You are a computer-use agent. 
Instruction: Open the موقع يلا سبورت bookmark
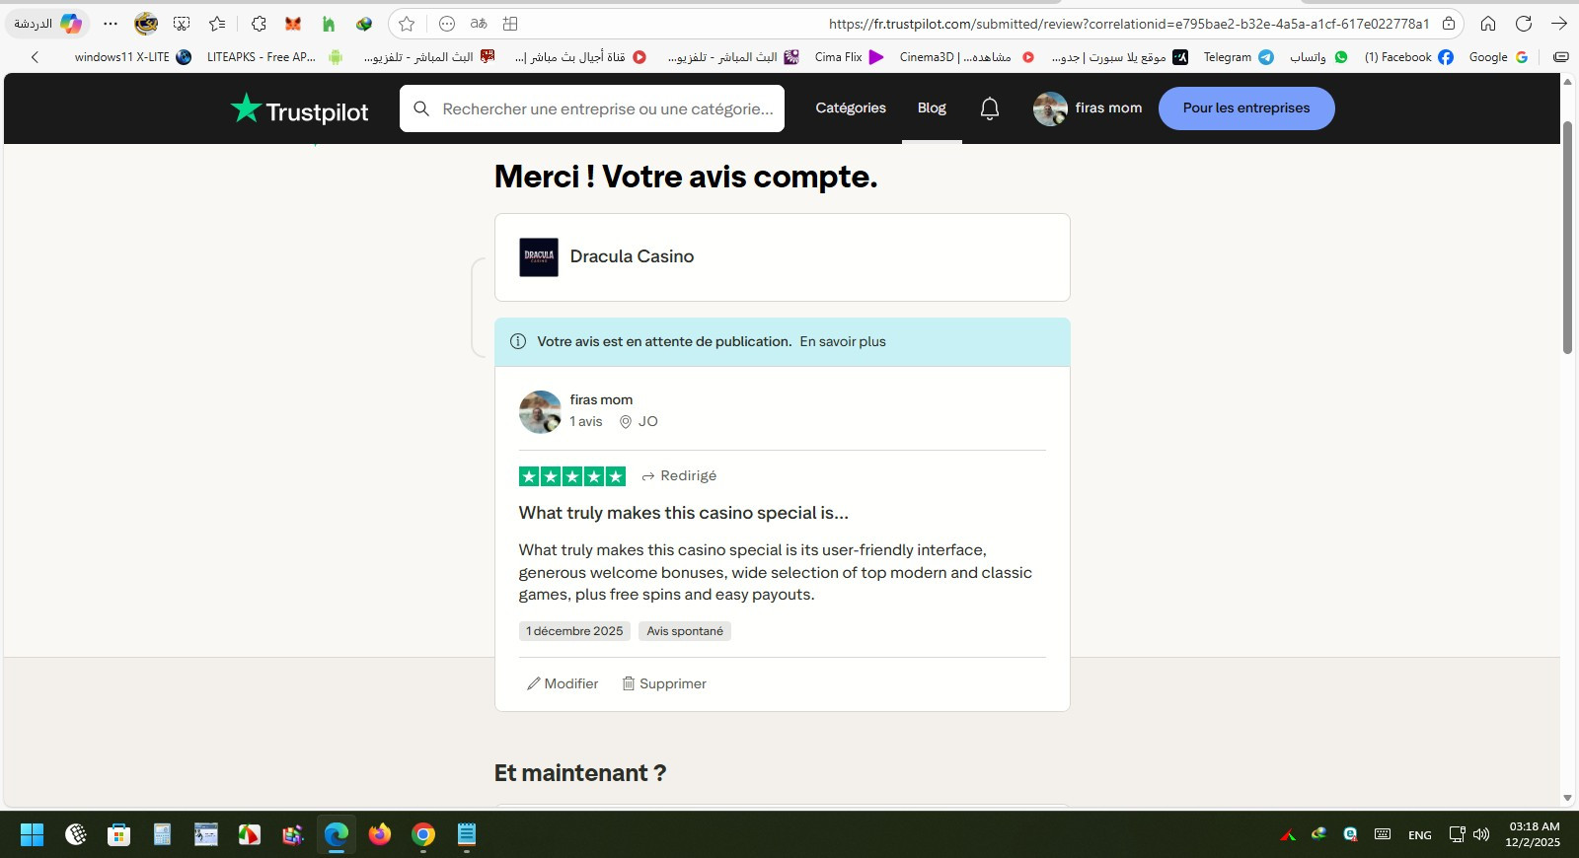pyautogui.click(x=1119, y=57)
